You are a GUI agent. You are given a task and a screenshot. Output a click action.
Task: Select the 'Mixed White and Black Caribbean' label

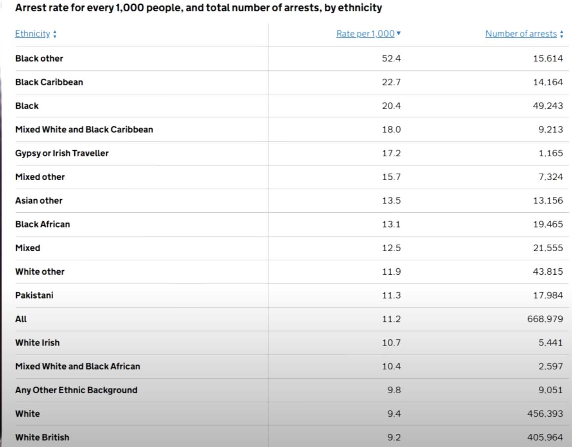84,130
